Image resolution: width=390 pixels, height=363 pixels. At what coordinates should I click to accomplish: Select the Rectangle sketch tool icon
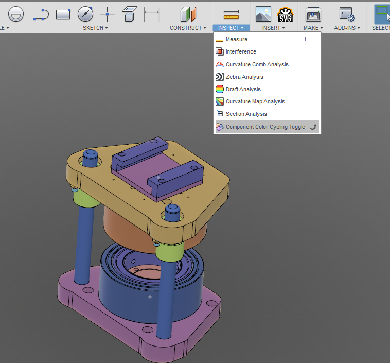(63, 14)
